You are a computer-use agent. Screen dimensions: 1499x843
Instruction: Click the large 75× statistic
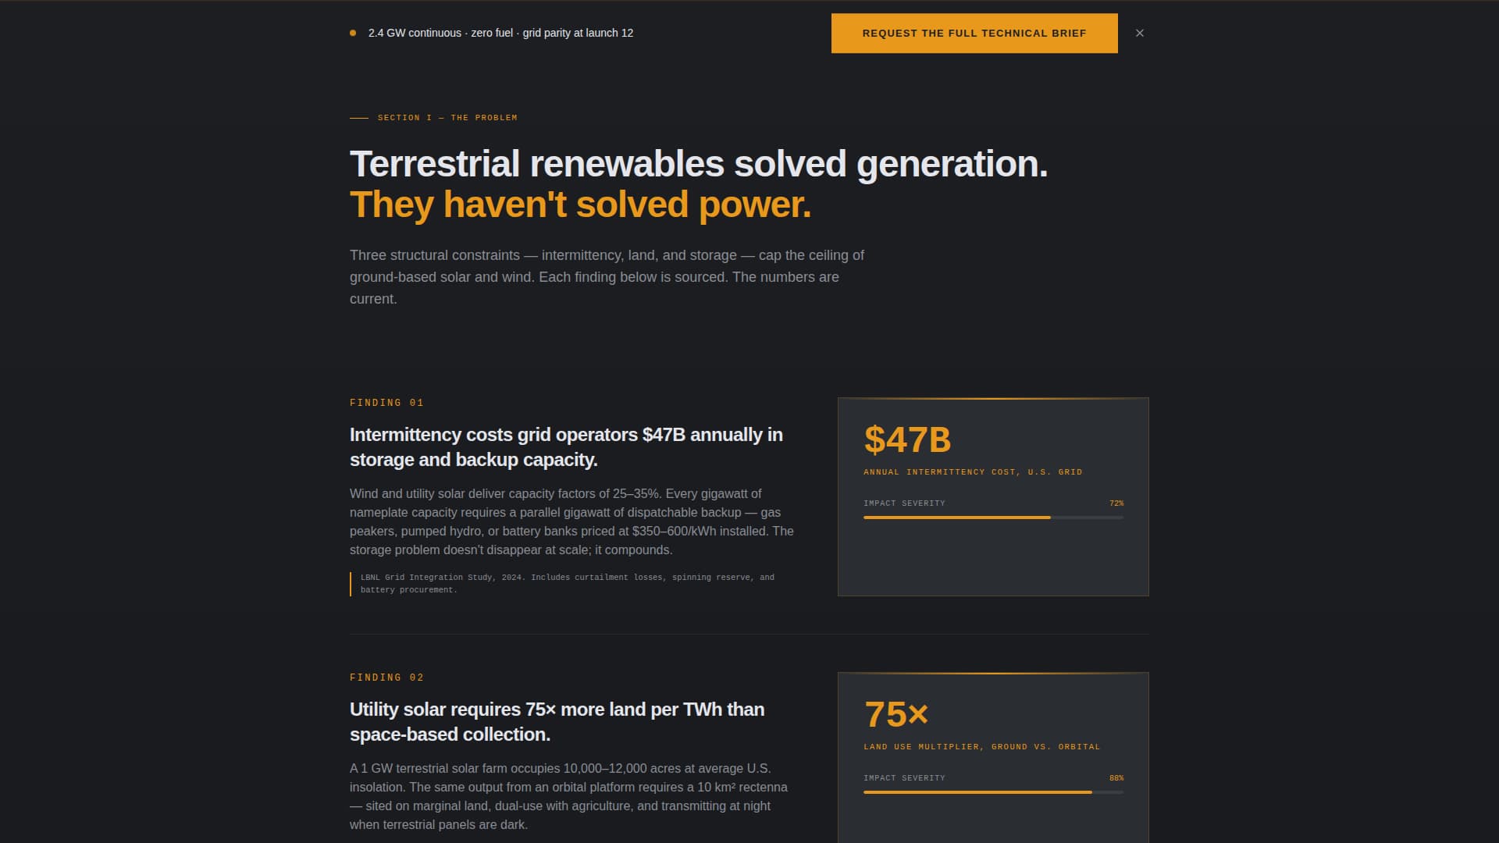(896, 714)
